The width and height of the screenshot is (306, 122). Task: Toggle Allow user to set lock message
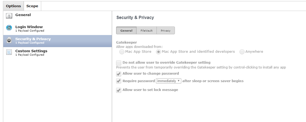(x=119, y=90)
